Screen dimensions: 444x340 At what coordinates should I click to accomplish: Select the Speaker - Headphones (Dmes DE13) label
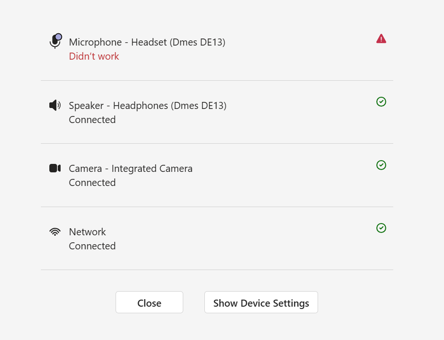pyautogui.click(x=148, y=106)
